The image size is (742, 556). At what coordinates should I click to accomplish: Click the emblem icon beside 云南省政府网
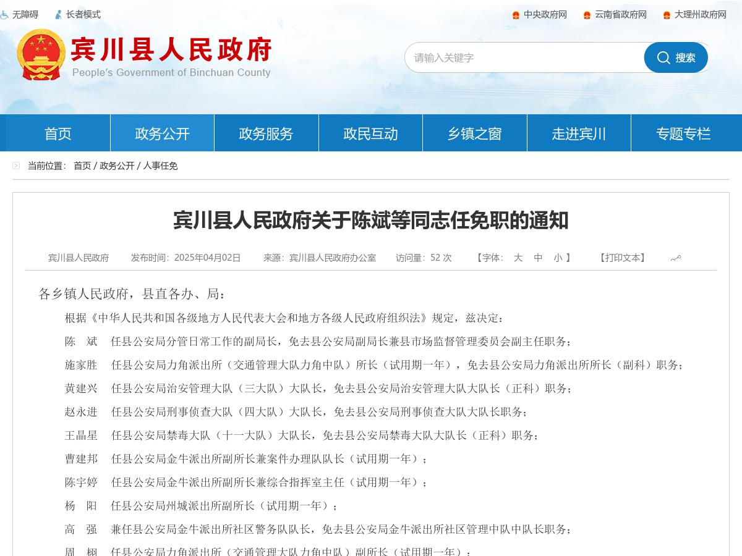(587, 14)
